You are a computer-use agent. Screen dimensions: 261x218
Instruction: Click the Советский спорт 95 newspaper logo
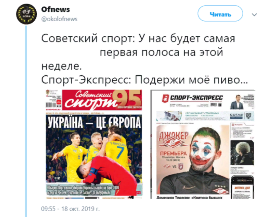click(x=102, y=100)
